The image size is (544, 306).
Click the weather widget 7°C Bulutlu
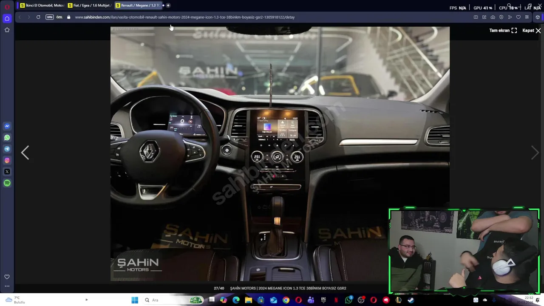pos(15,300)
